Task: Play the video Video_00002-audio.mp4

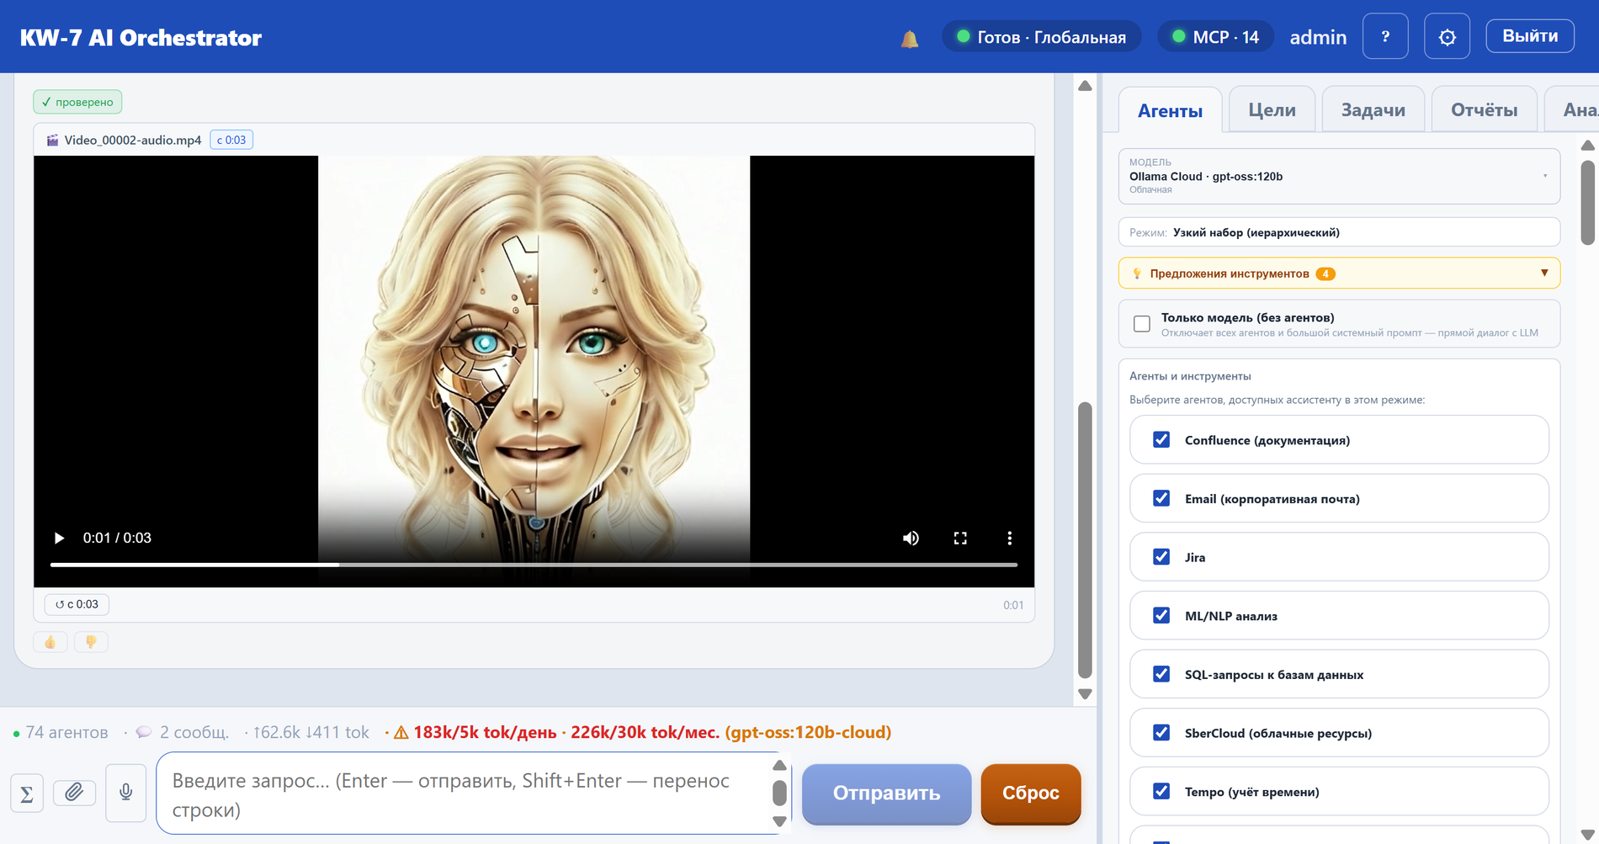Action: point(59,538)
